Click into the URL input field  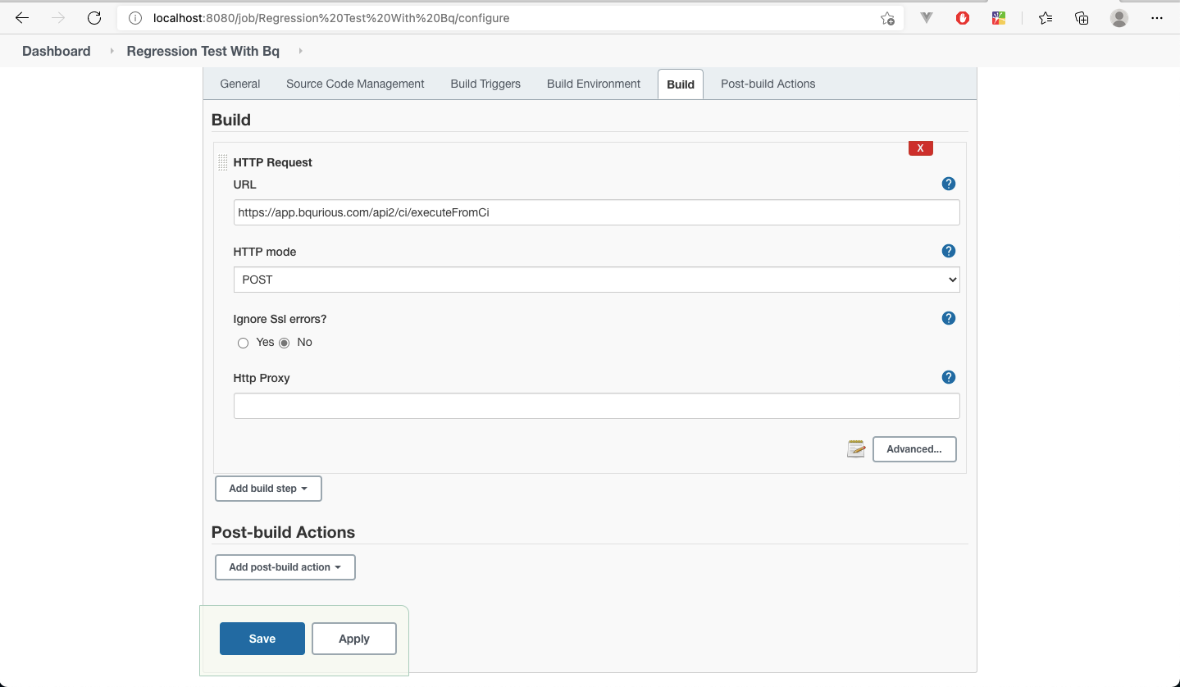[x=596, y=212]
